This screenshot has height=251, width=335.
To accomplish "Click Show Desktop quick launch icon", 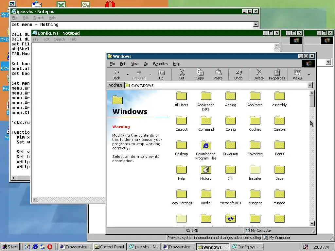I will 27,247.
